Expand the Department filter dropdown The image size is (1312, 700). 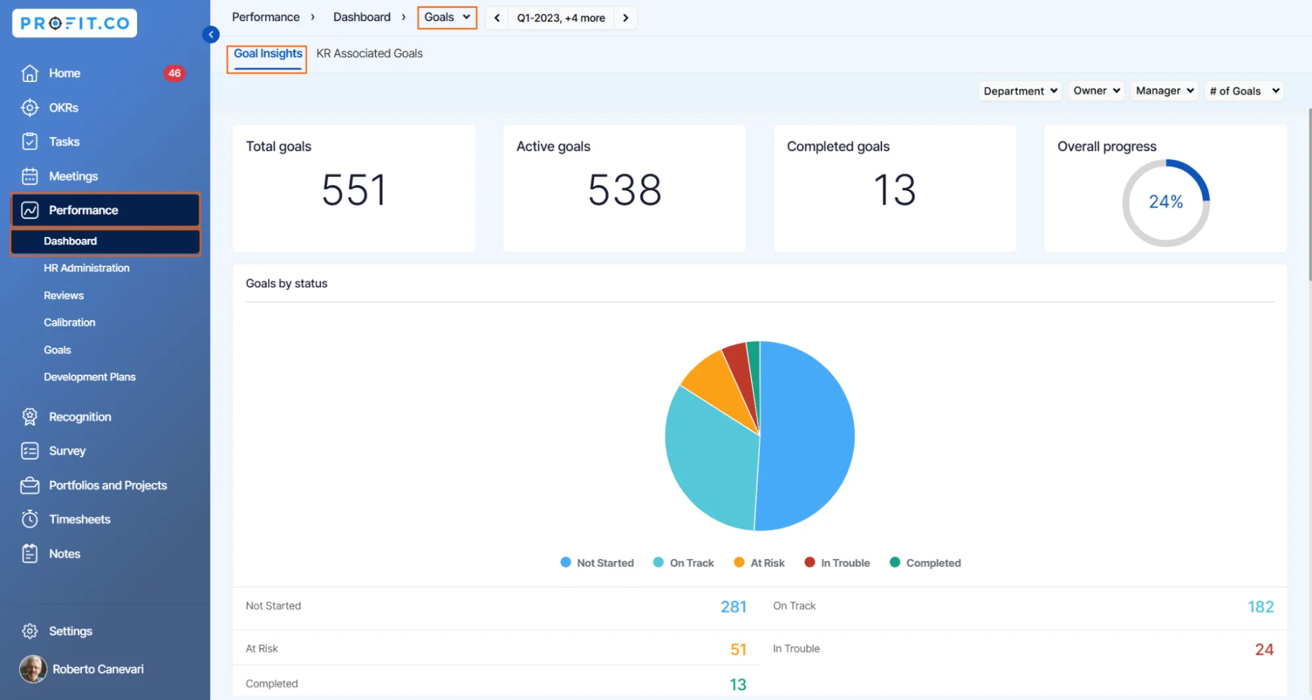click(1020, 91)
